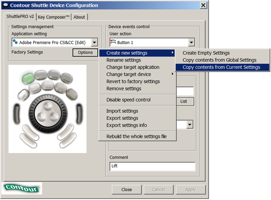The image size is (271, 200).
Task: Select Copy contents from Current Settings
Action: (x=221, y=67)
